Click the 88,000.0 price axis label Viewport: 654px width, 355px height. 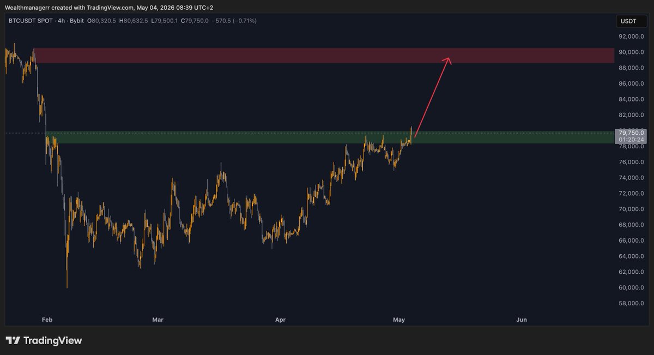[x=632, y=68]
